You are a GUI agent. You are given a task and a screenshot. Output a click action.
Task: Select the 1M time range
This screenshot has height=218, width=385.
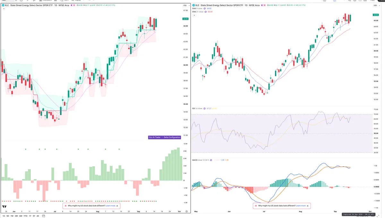pyautogui.click(x=12, y=216)
